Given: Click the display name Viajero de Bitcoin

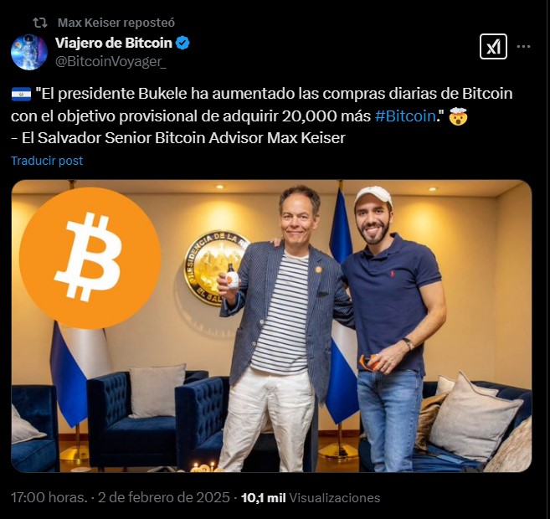Looking at the screenshot, I should (x=114, y=44).
